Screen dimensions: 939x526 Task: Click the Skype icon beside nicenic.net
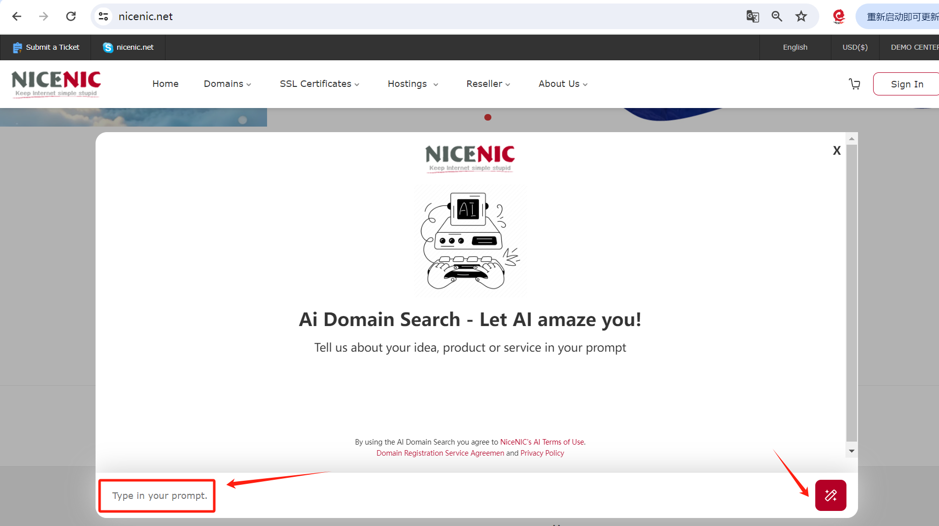(x=108, y=47)
